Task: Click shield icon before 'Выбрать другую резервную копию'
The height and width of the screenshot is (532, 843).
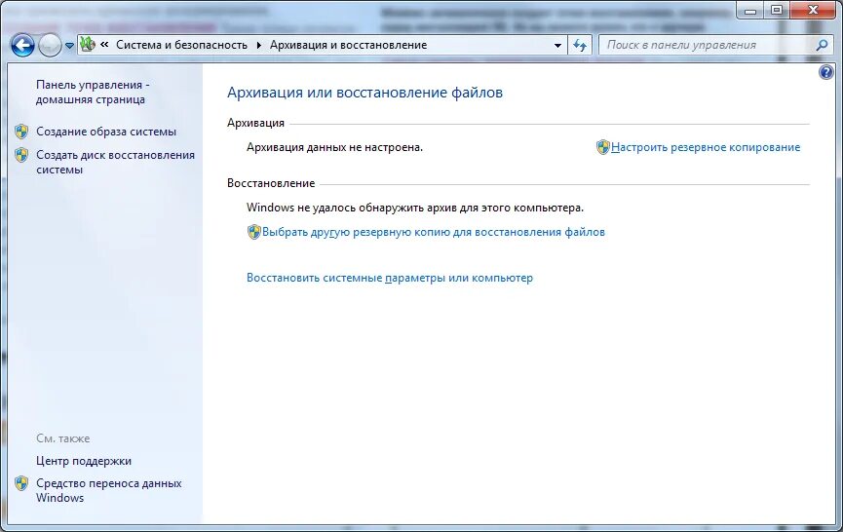Action: click(x=253, y=232)
